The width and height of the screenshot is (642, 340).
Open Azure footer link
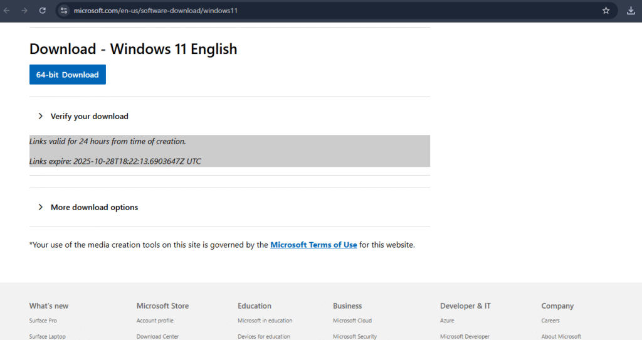point(447,321)
